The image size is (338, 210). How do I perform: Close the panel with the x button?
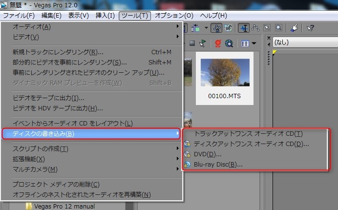[x=269, y=38]
